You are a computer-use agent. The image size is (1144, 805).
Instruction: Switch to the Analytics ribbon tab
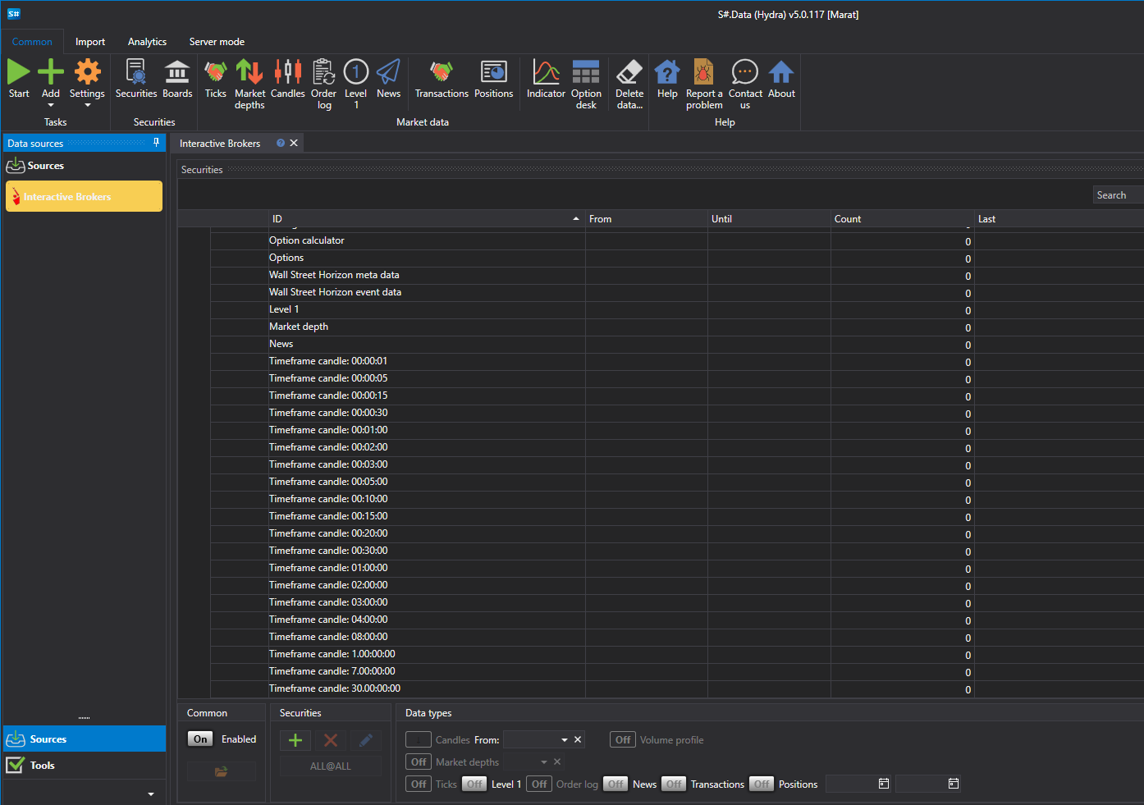click(147, 42)
